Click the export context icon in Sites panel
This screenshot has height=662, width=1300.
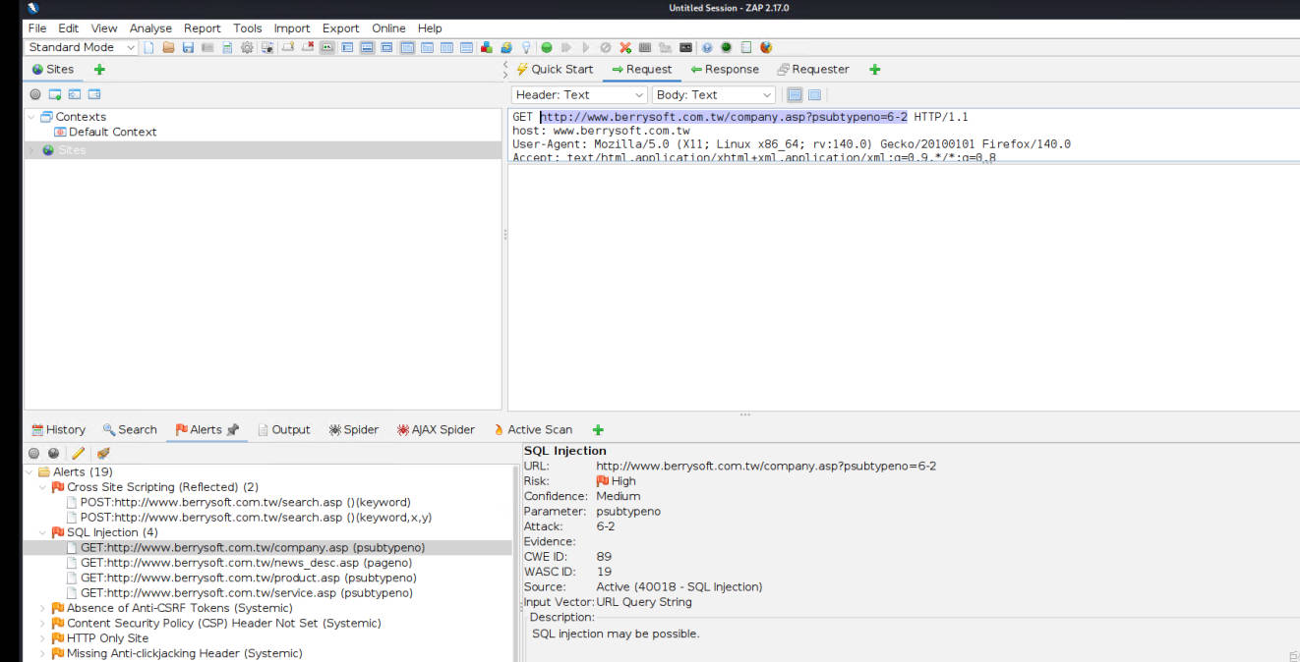pyautogui.click(x=94, y=94)
